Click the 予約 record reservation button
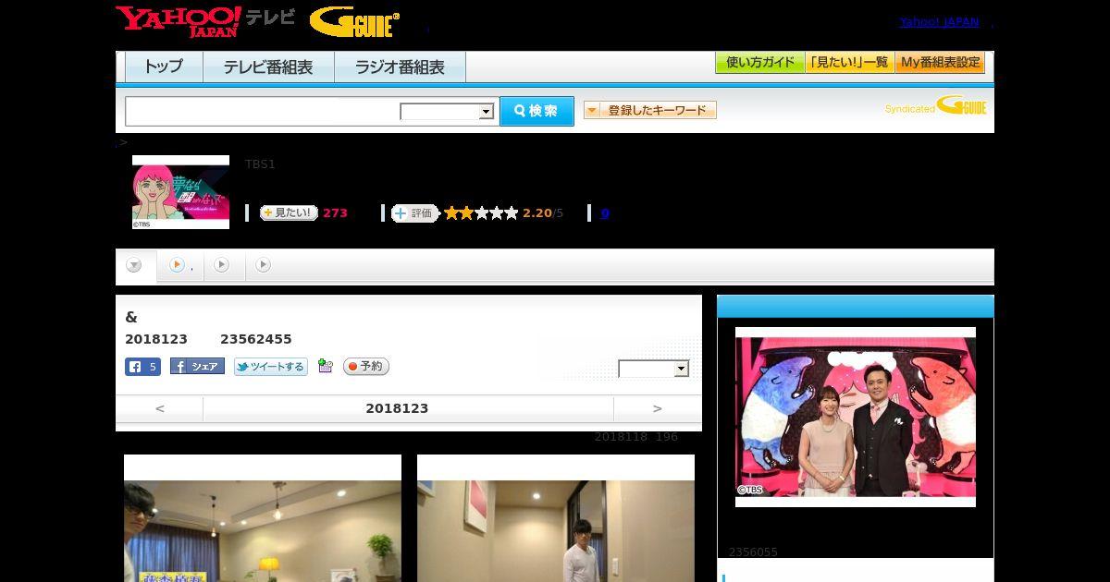Image resolution: width=1110 pixels, height=582 pixels. (366, 367)
